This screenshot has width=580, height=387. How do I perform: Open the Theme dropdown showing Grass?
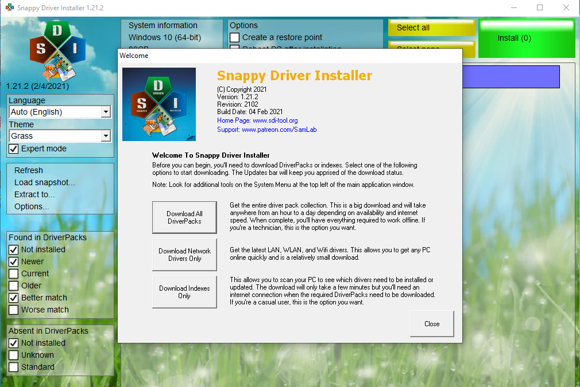[x=106, y=136]
